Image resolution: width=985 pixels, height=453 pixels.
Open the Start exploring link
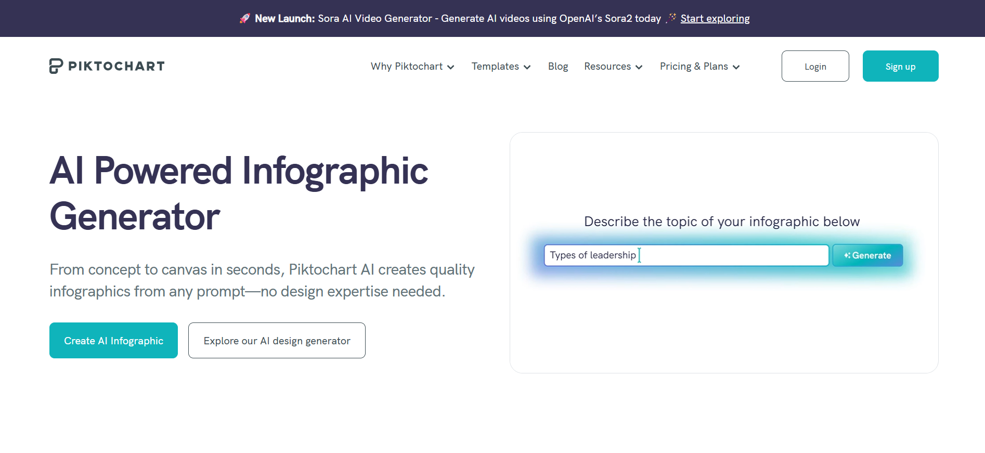click(x=715, y=18)
